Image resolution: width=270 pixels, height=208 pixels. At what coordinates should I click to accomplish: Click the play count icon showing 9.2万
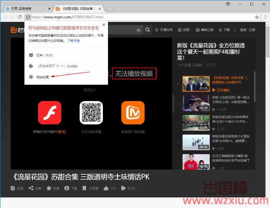[x=123, y=188]
